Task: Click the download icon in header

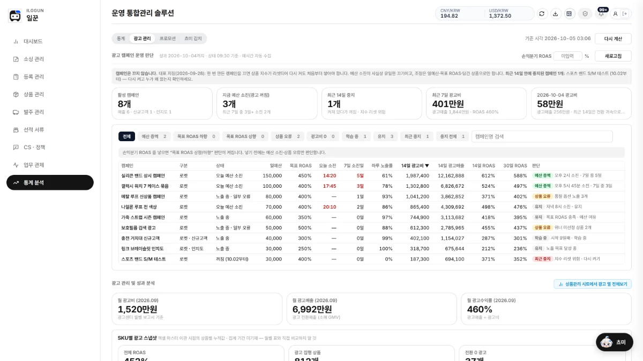Action: tap(556, 13)
